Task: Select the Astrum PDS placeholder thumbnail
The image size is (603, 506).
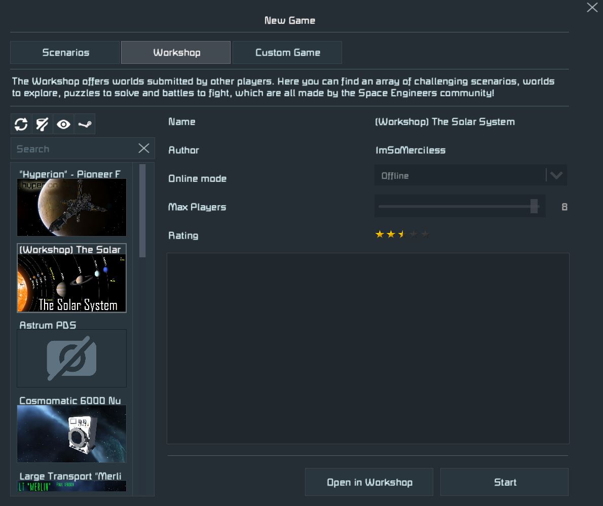Action: click(71, 358)
